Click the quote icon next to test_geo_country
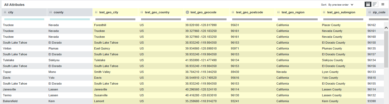Viewport: 389px width, 104px height. tap(142, 12)
